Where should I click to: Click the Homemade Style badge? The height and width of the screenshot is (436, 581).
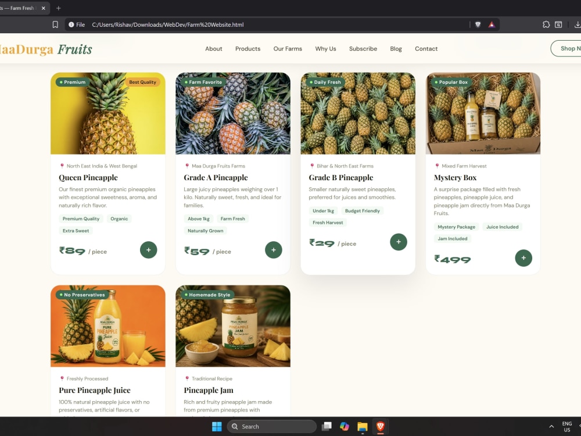[x=207, y=295]
